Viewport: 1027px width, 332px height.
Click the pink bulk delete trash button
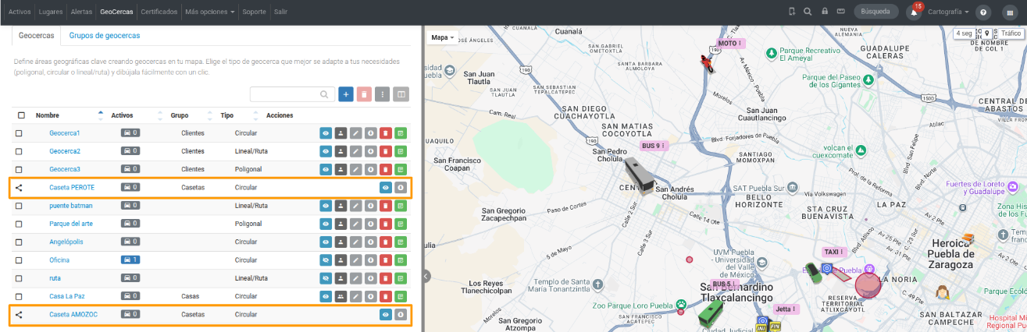point(364,94)
